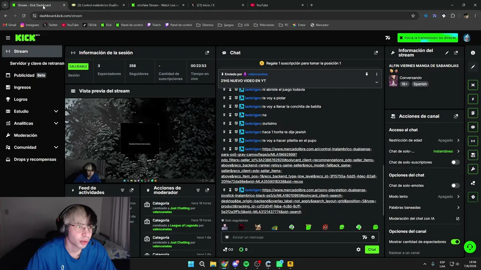The image size is (481, 270).
Task: Open the profile avatar in the Kick header
Action: point(467,38)
